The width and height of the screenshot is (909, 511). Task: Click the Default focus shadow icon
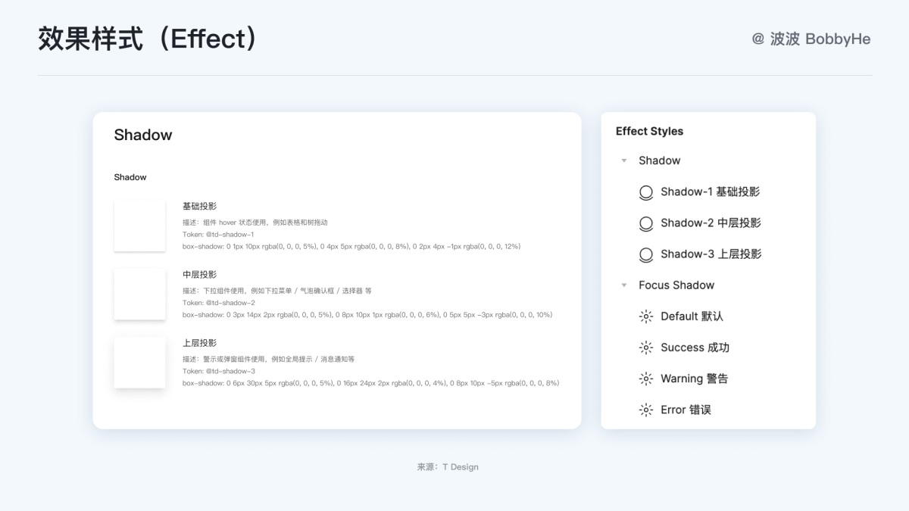coord(646,316)
